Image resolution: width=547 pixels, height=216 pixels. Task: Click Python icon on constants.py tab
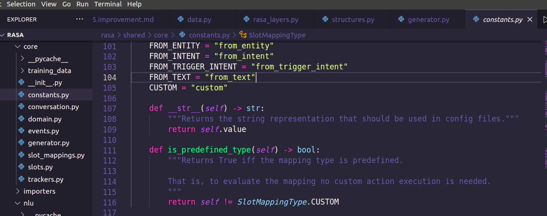pyautogui.click(x=476, y=19)
